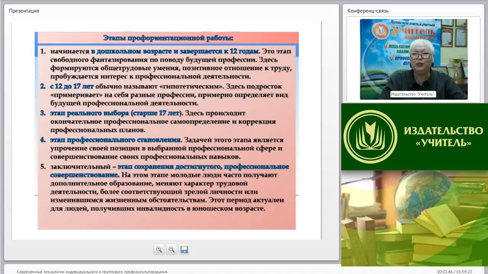The width and height of the screenshot is (488, 274).
Task: Click the globe and books illustration
Action: [x=414, y=218]
